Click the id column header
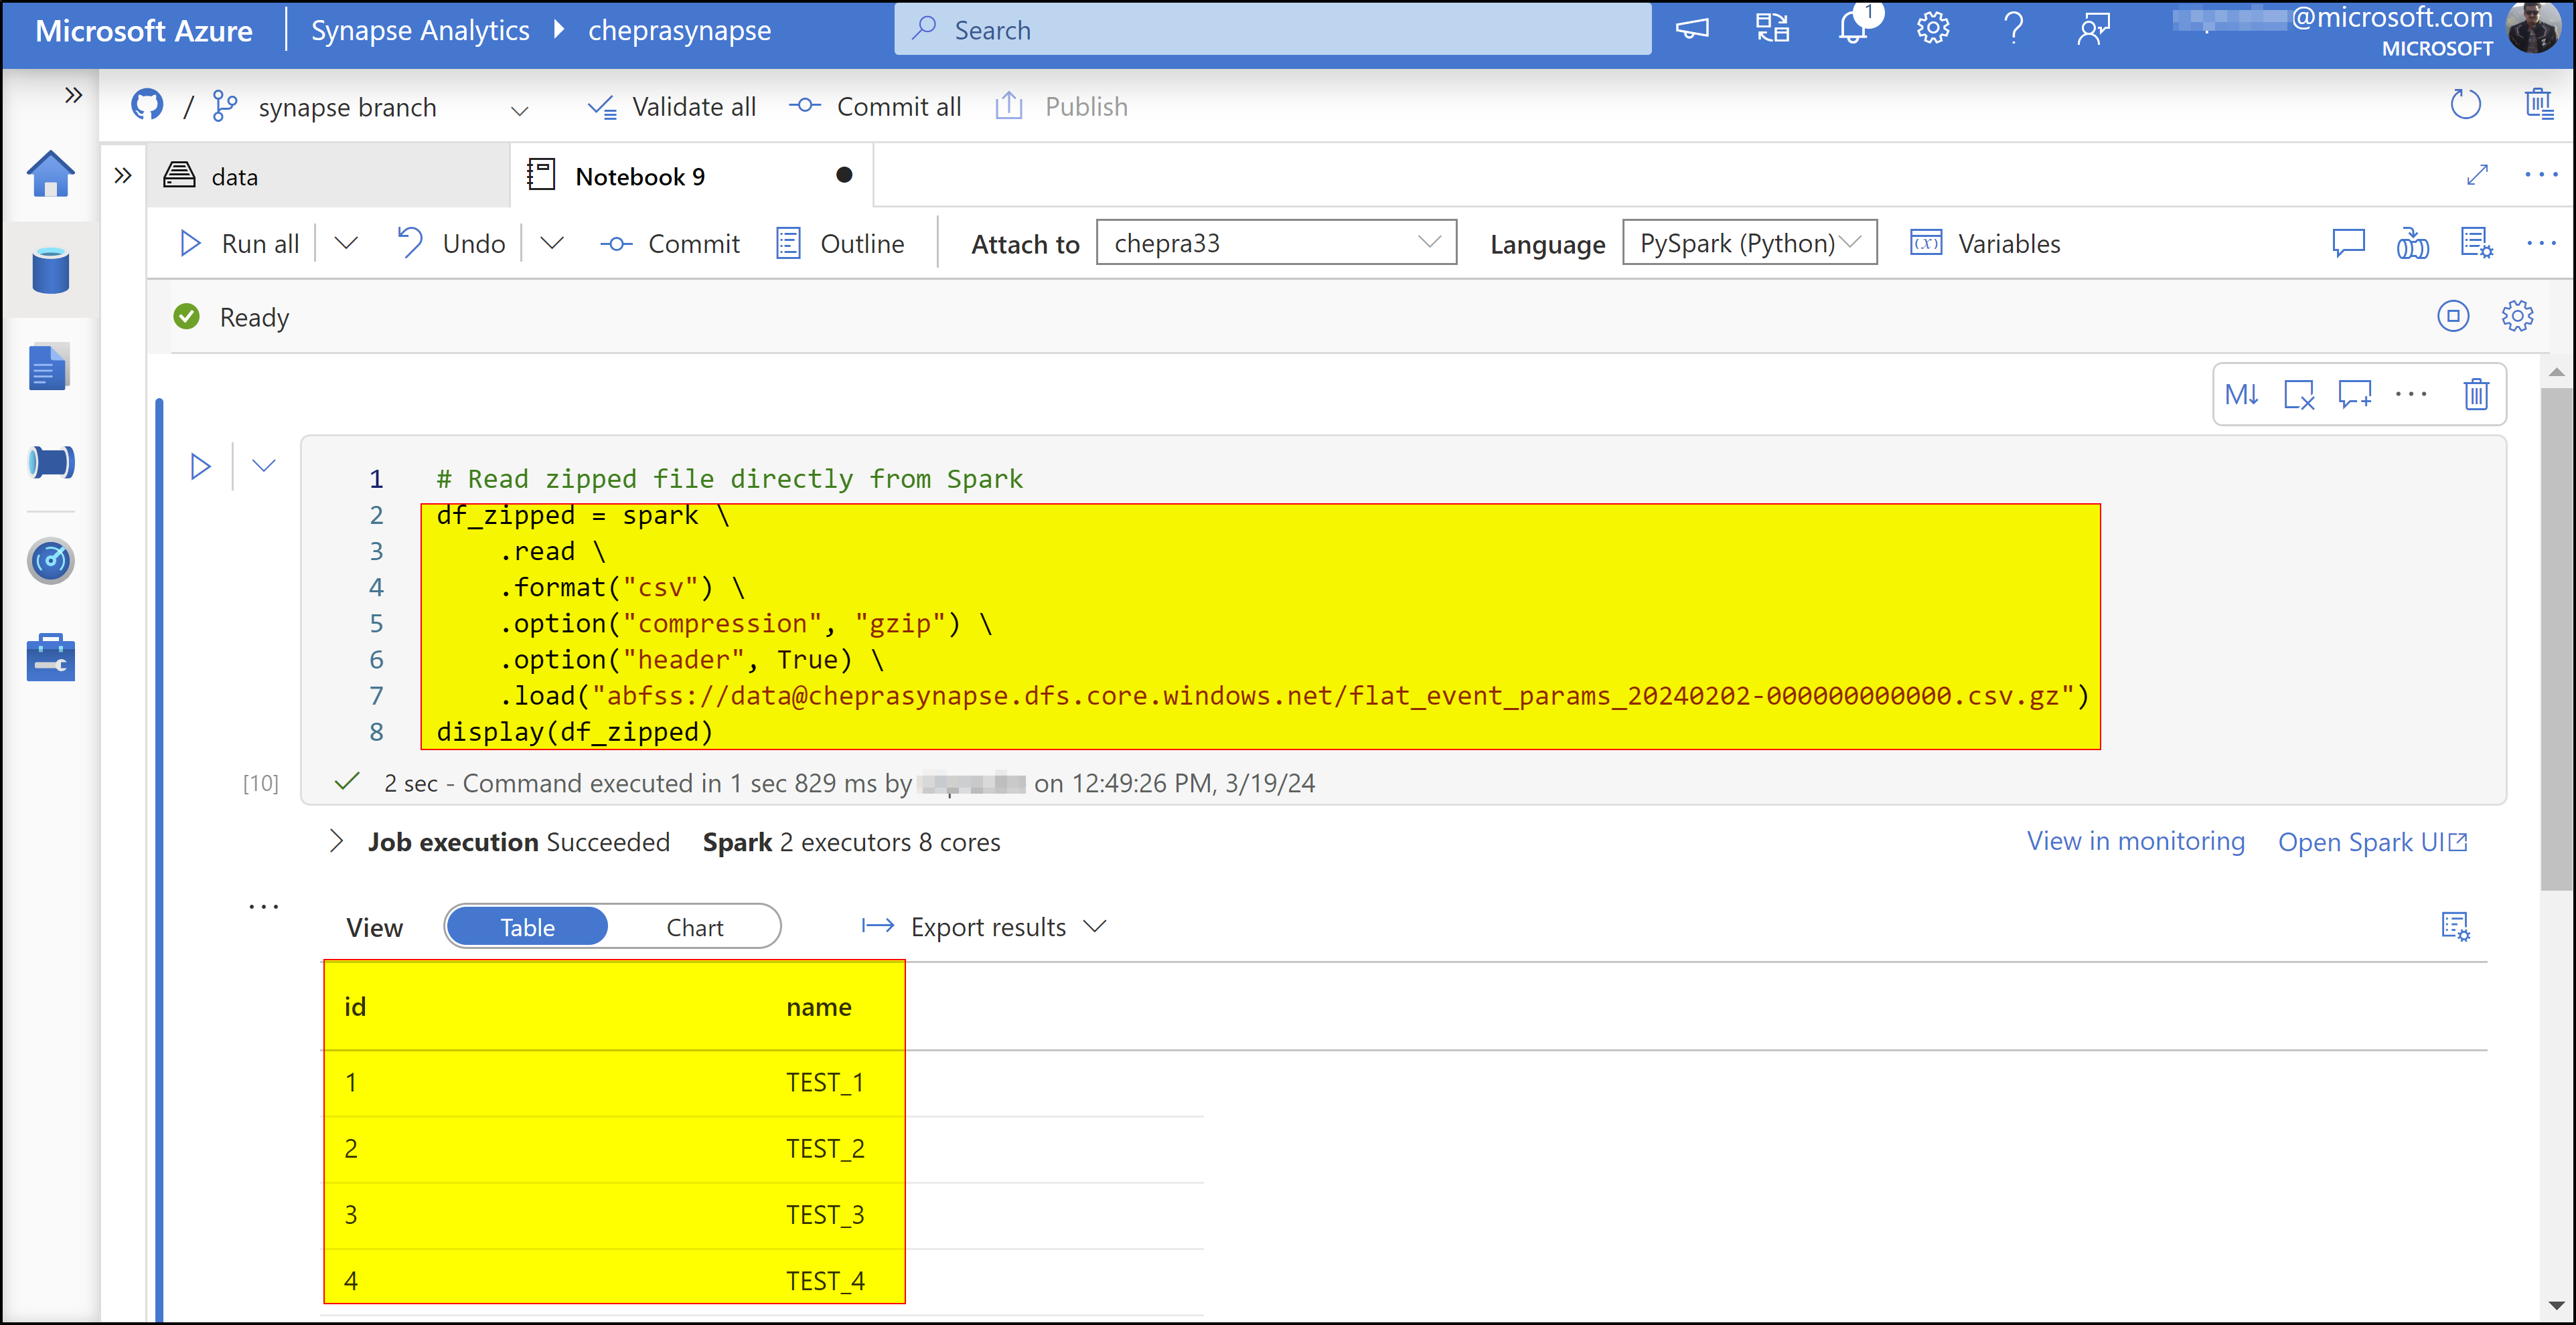The height and width of the screenshot is (1325, 2576). (x=355, y=1007)
